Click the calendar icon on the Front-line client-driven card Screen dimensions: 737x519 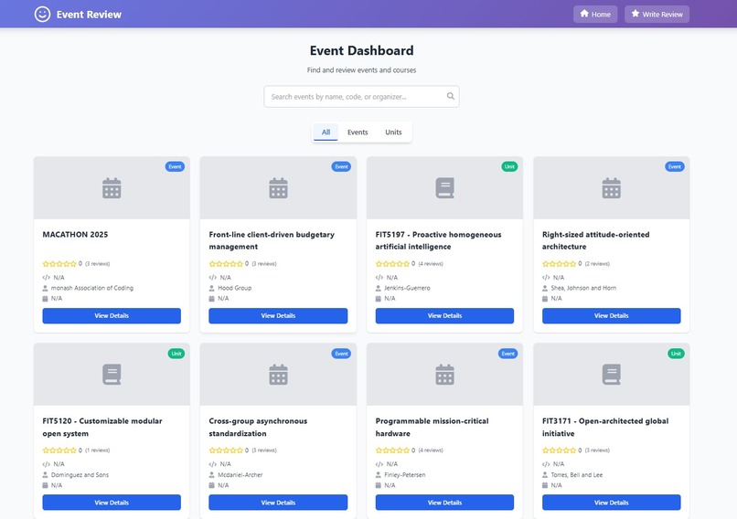(x=278, y=188)
